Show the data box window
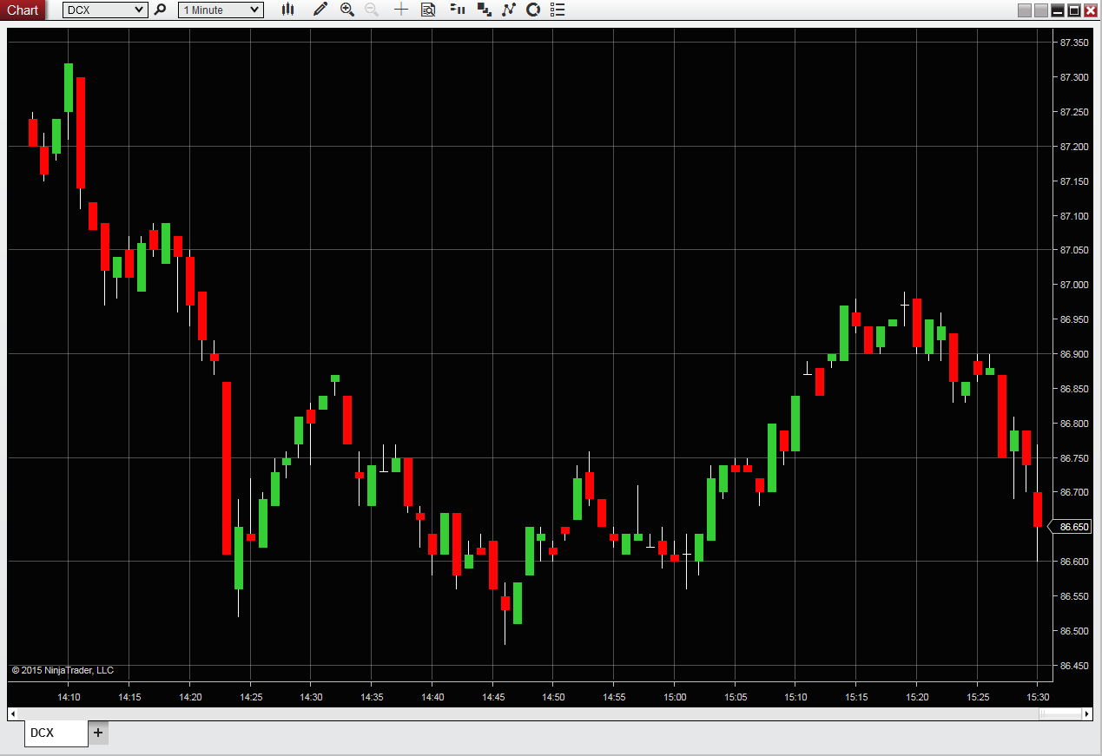The width and height of the screenshot is (1102, 756). click(x=427, y=10)
